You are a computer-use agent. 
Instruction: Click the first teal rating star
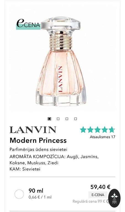83,129
